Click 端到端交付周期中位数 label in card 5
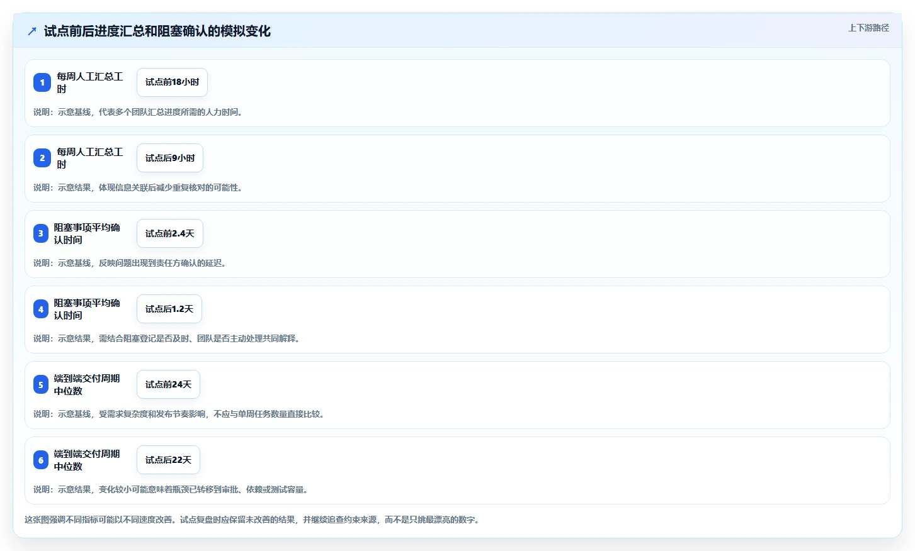Screen dimensions: 915x551 click(x=87, y=384)
